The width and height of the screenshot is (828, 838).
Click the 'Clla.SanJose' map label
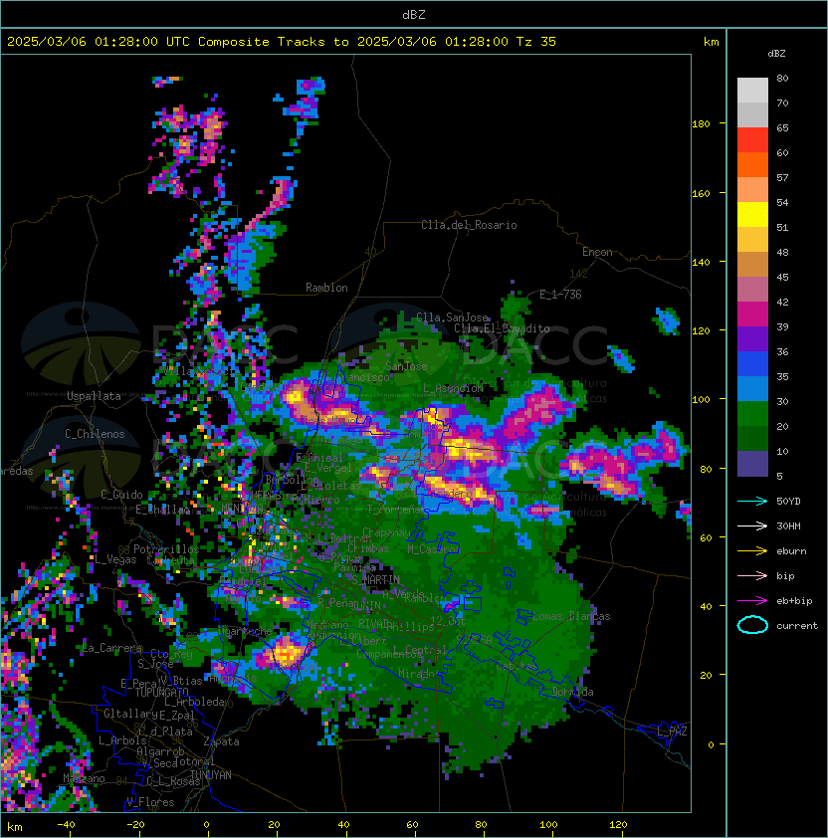coord(452,317)
